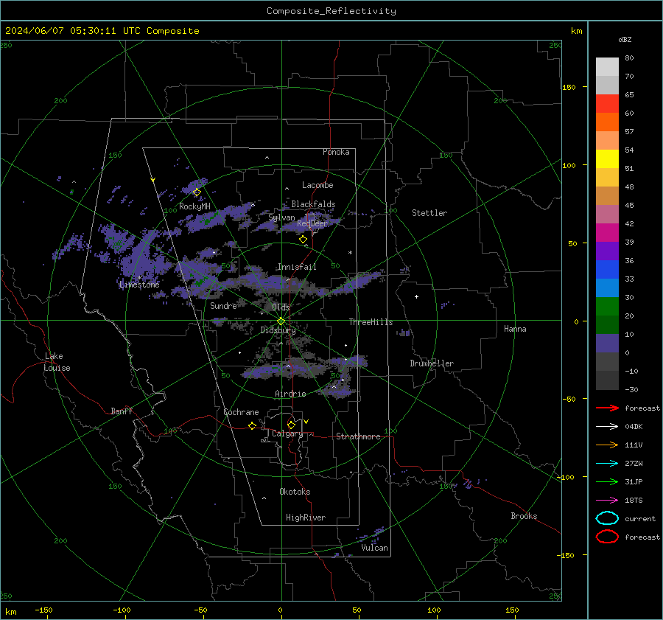Click the 51-54 dBZ yellow swatch
This screenshot has width=663, height=620.
point(607,159)
